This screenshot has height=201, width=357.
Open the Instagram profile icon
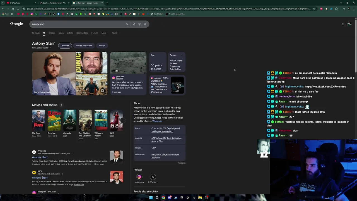pyautogui.click(x=139, y=177)
